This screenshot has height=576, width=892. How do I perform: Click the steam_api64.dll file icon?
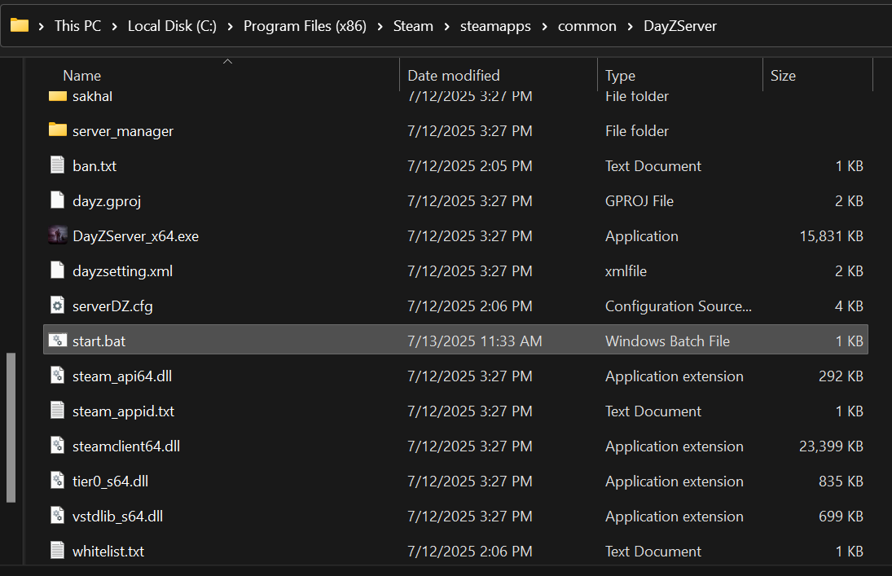(x=57, y=376)
